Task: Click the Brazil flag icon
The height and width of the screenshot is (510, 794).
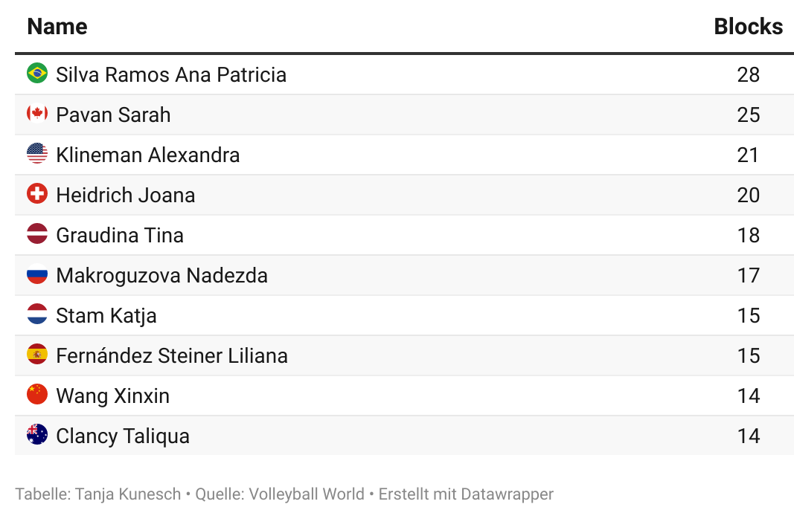Action: click(37, 73)
